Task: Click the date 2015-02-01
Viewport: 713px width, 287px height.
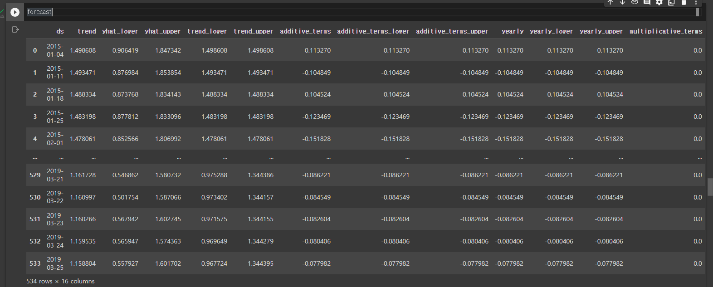Action: tap(55, 139)
